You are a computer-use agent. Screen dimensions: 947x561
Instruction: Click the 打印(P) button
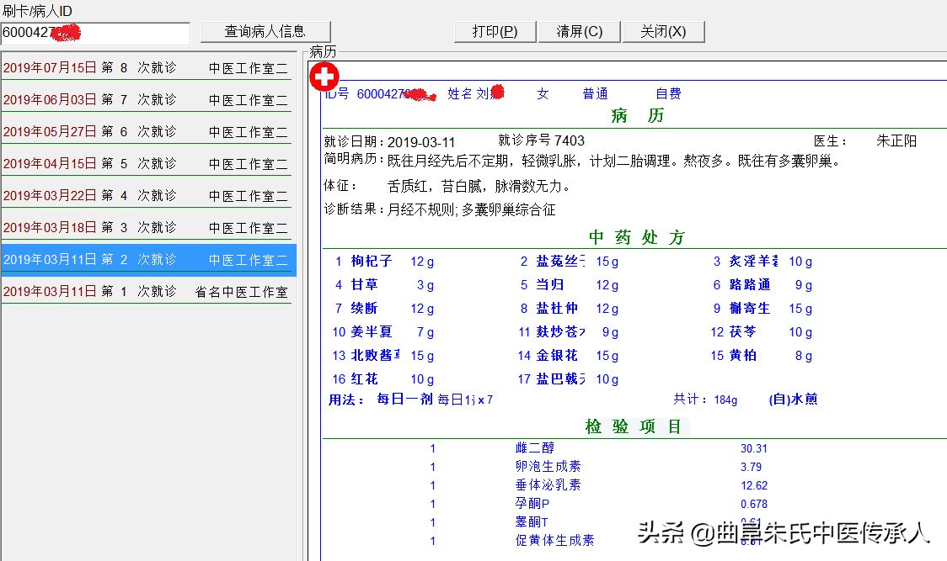tap(494, 31)
